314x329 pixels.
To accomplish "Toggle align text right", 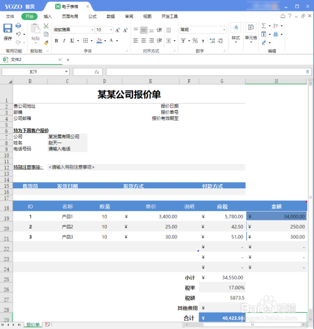I will [x=151, y=40].
